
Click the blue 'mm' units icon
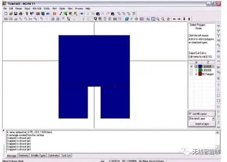(48, 14)
